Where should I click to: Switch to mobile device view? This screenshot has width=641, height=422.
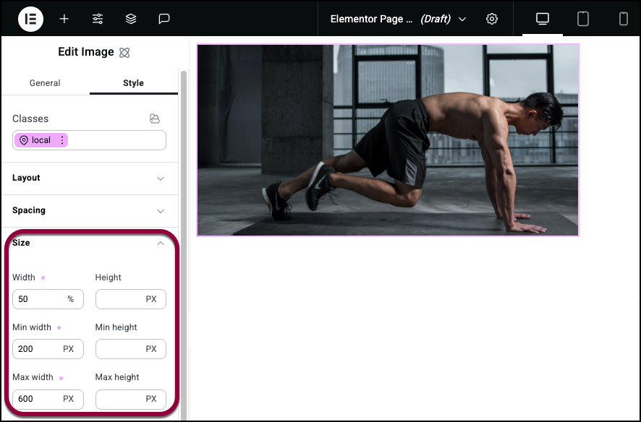pyautogui.click(x=623, y=19)
